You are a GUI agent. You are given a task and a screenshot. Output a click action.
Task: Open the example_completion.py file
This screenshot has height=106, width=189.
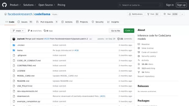click(29, 101)
